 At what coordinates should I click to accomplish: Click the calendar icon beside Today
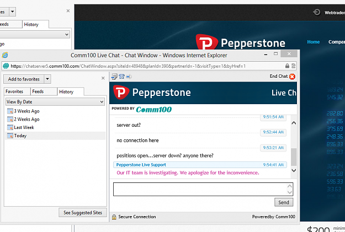click(10, 136)
